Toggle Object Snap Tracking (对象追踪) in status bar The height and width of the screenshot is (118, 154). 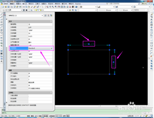pyautogui.click(x=52, y=116)
